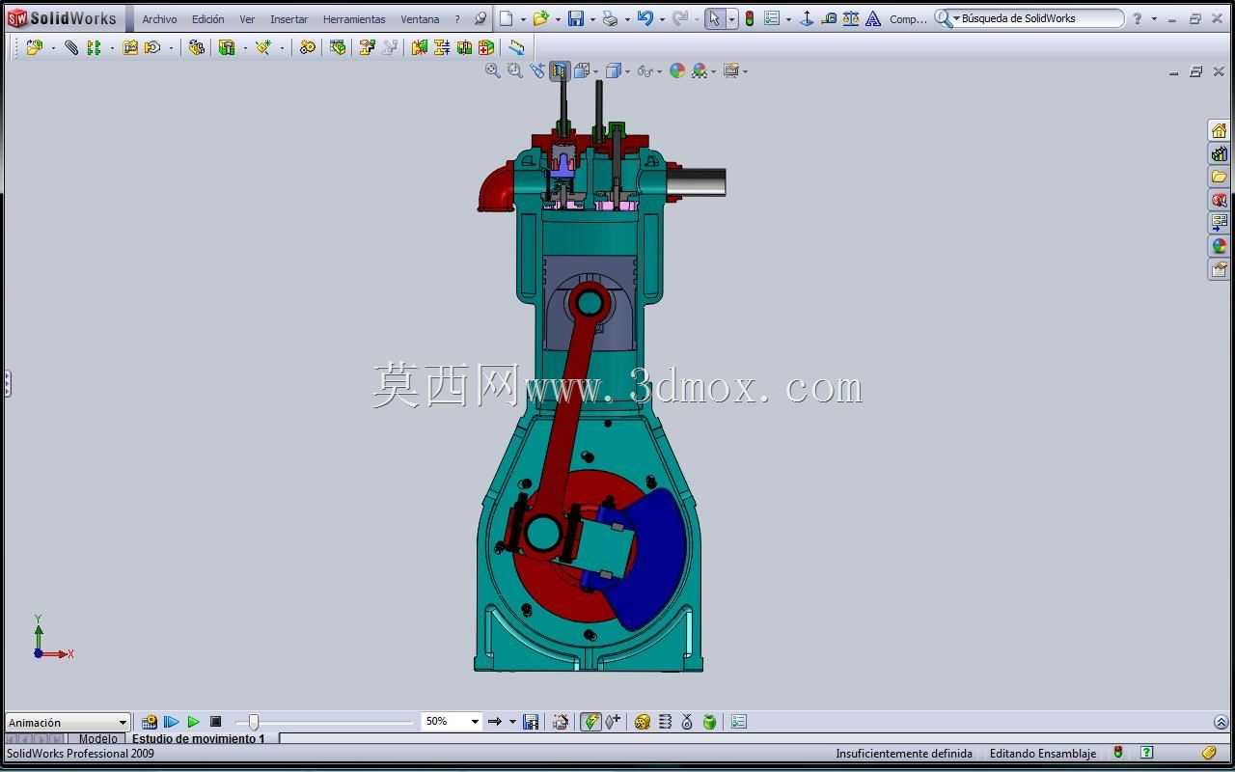
Task: Click the Gravity icon in motion toolbar
Action: click(709, 722)
